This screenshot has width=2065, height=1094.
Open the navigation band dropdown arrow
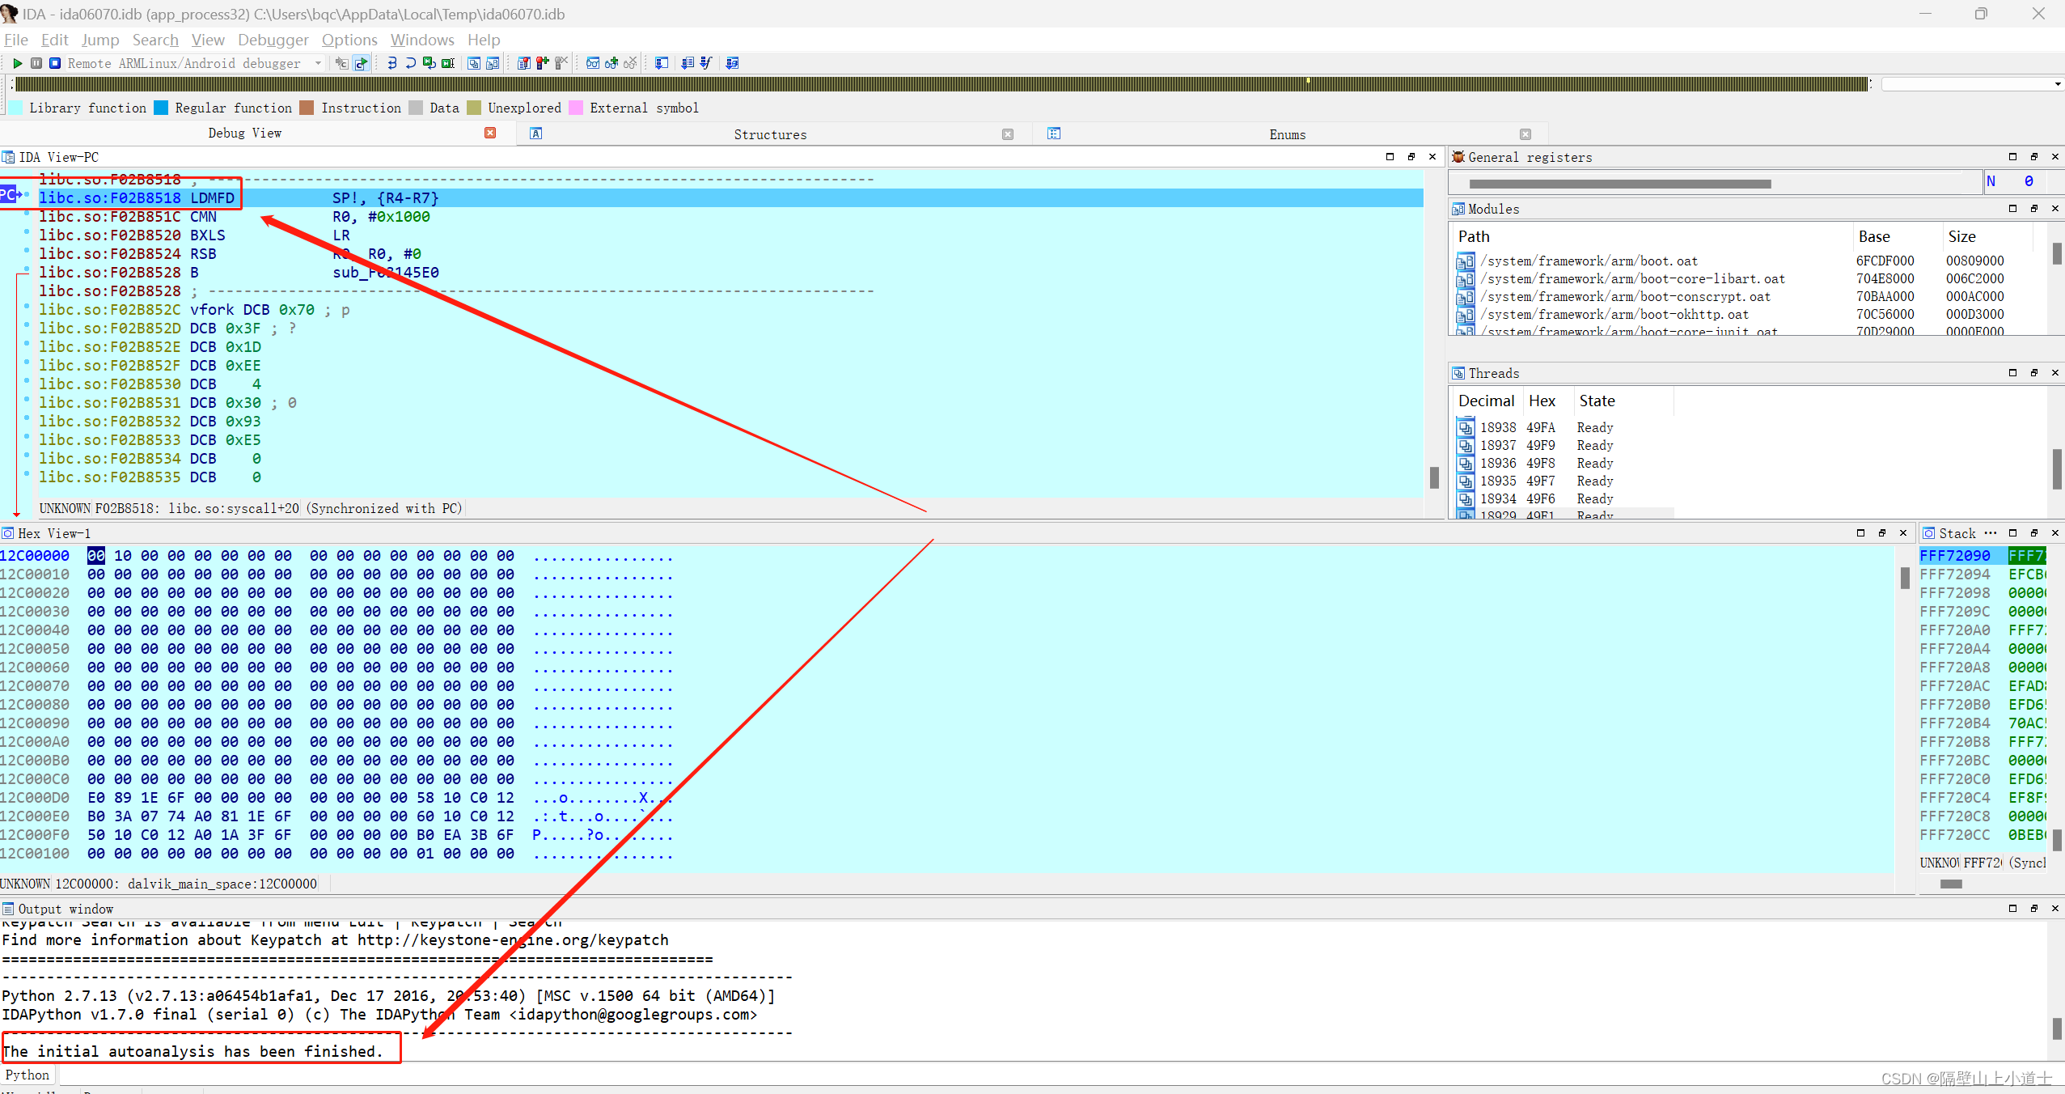click(2057, 84)
